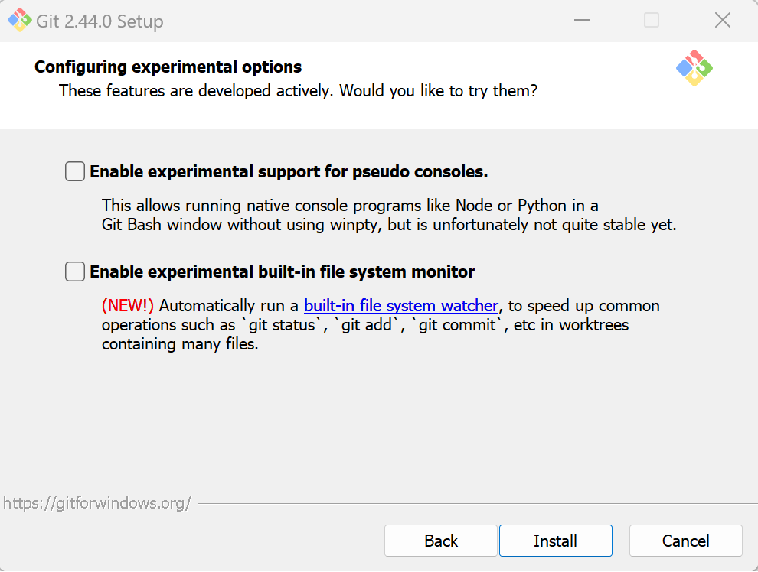This screenshot has width=758, height=572.
Task: Click the 'Configuring experimental options' heading
Action: pyautogui.click(x=168, y=67)
